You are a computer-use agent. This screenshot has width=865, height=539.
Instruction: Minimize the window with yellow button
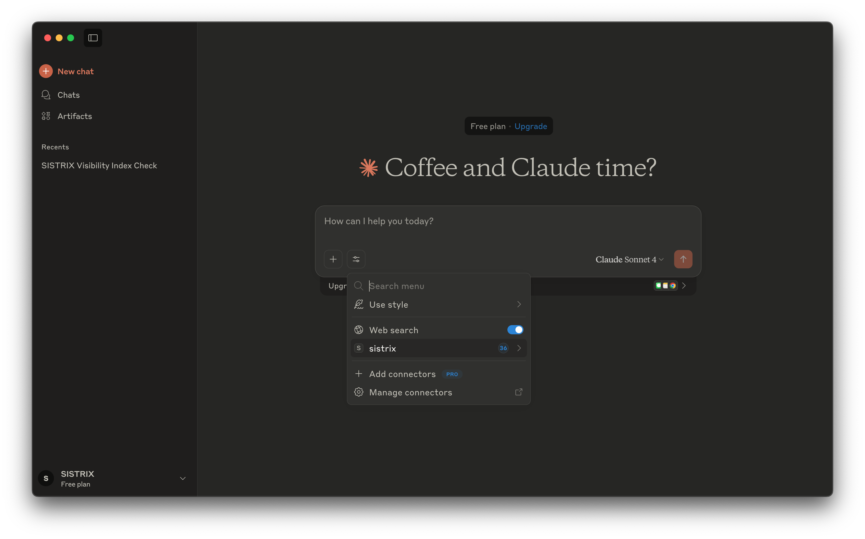pyautogui.click(x=59, y=38)
